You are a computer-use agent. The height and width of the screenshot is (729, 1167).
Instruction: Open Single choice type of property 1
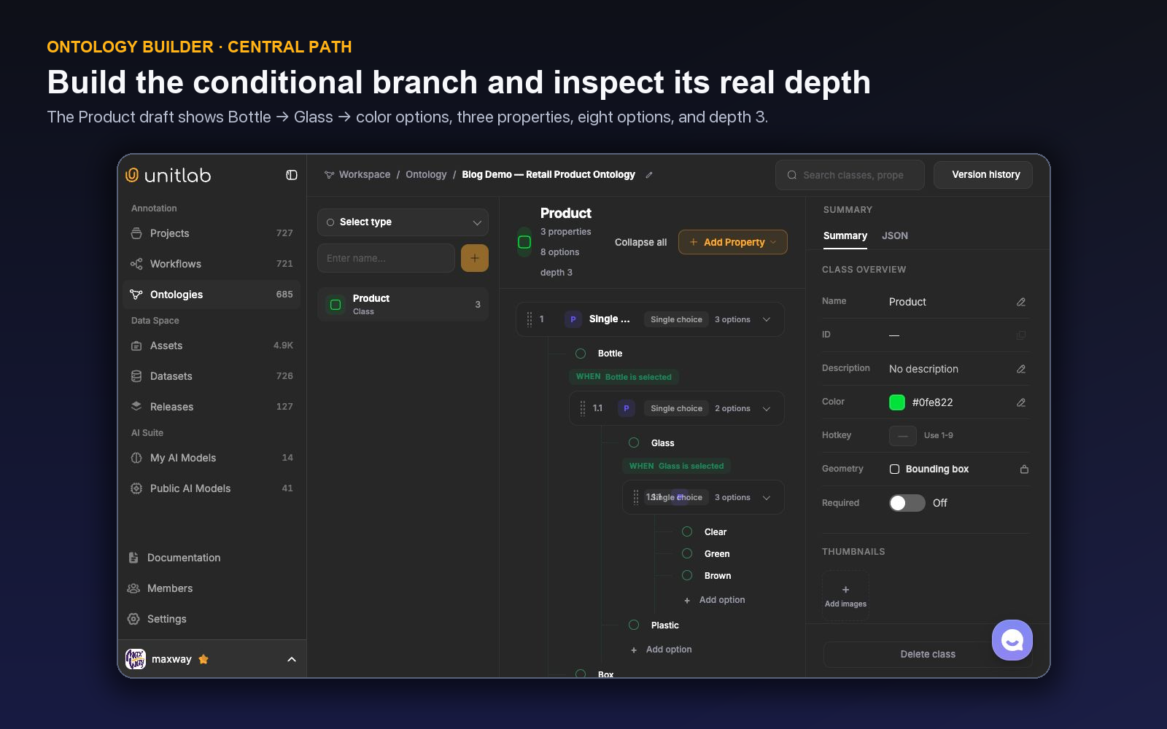tap(676, 319)
